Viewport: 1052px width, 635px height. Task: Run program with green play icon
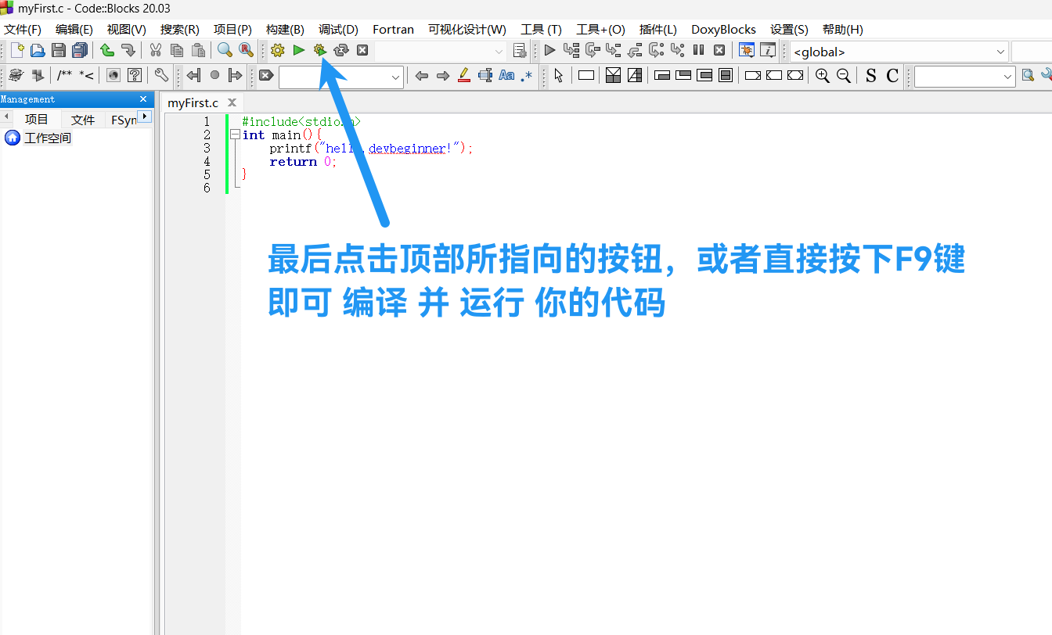click(298, 50)
